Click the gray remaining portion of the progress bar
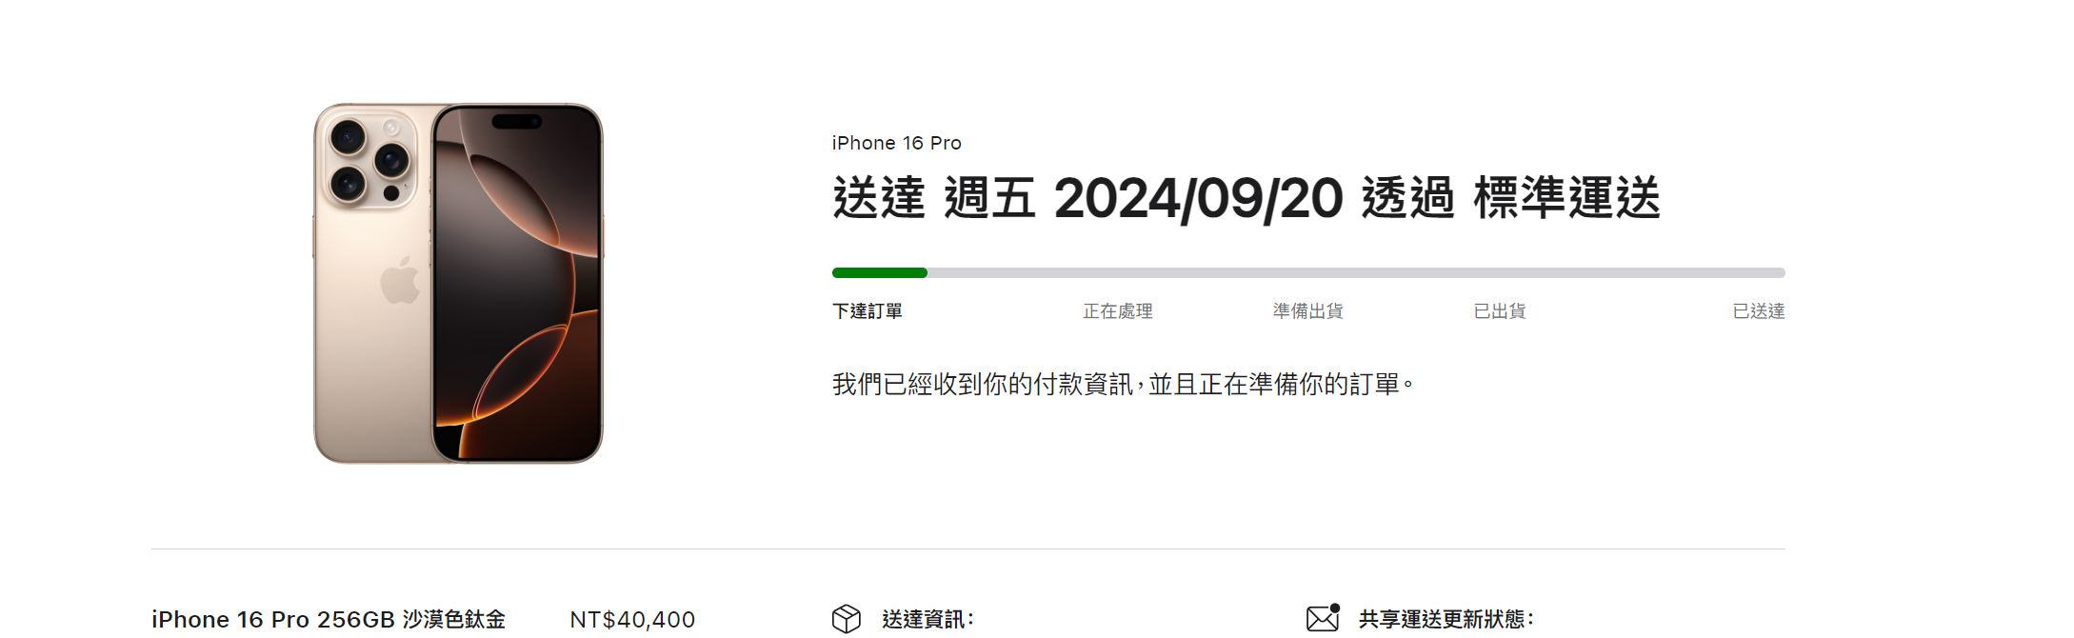The width and height of the screenshot is (2074, 638). 1356,273
